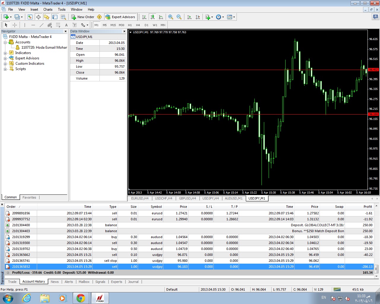Zoom out on the chart
The width and height of the screenshot is (380, 304).
click(179, 17)
